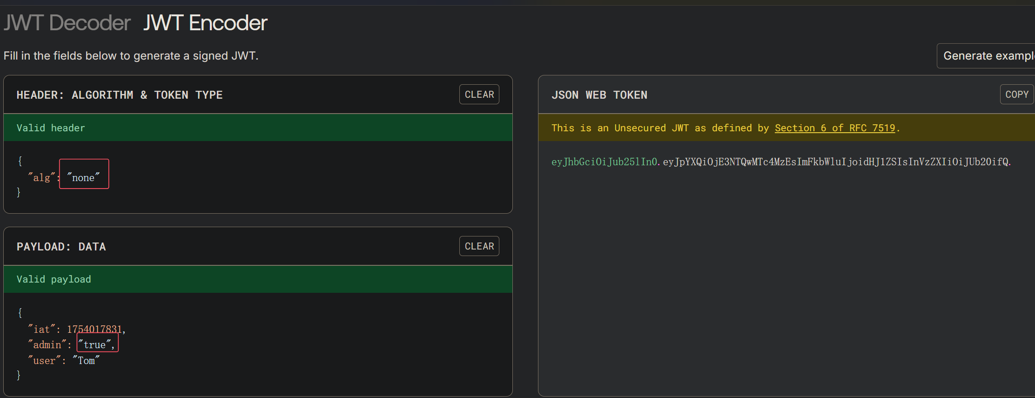Clear the header algorithm section

point(479,94)
